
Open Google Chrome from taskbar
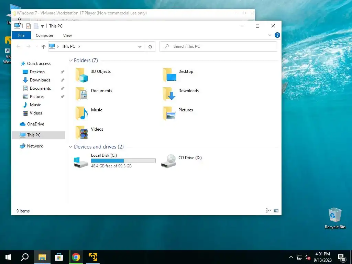pos(76,257)
